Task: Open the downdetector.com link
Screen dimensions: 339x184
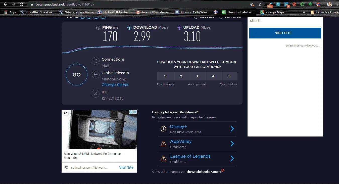Action: [x=204, y=172]
